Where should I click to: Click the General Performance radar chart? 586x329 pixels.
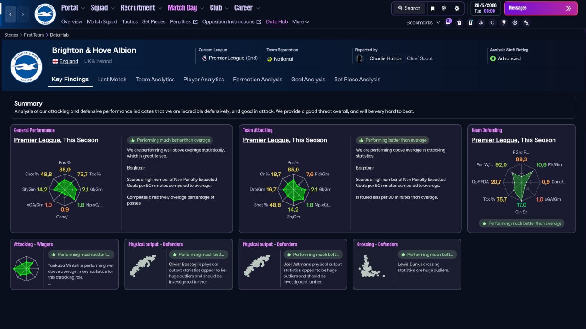pos(65,189)
